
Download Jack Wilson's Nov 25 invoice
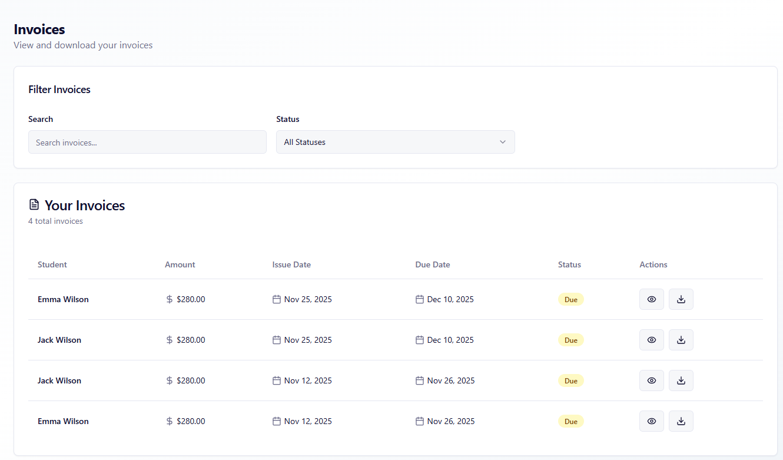pos(681,340)
